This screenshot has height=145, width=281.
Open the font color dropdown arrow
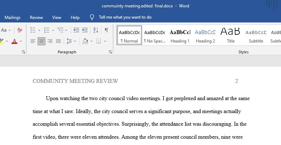tap(21, 41)
